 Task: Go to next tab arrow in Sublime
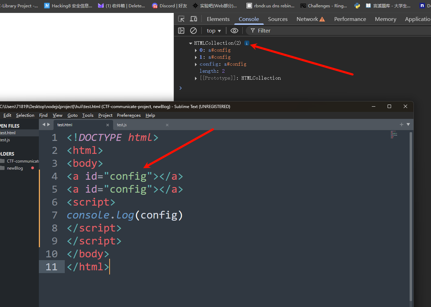point(48,124)
